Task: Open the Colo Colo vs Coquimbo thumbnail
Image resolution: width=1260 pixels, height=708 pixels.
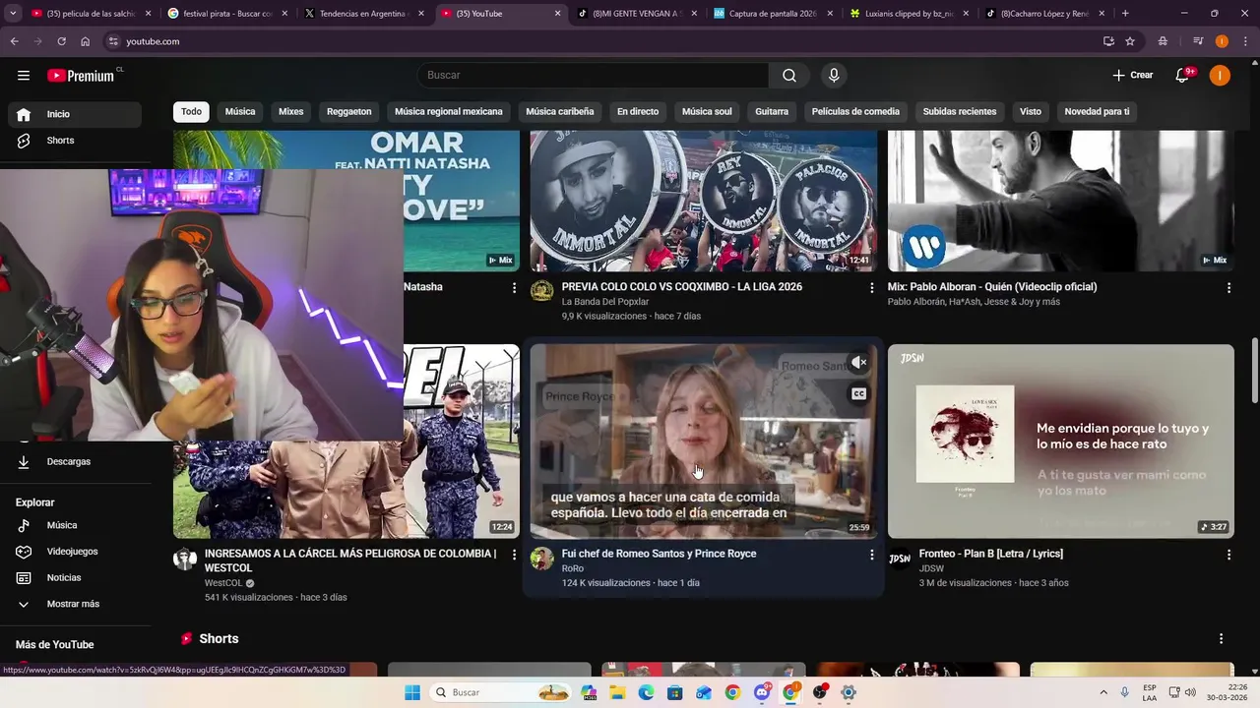Action: 704,201
